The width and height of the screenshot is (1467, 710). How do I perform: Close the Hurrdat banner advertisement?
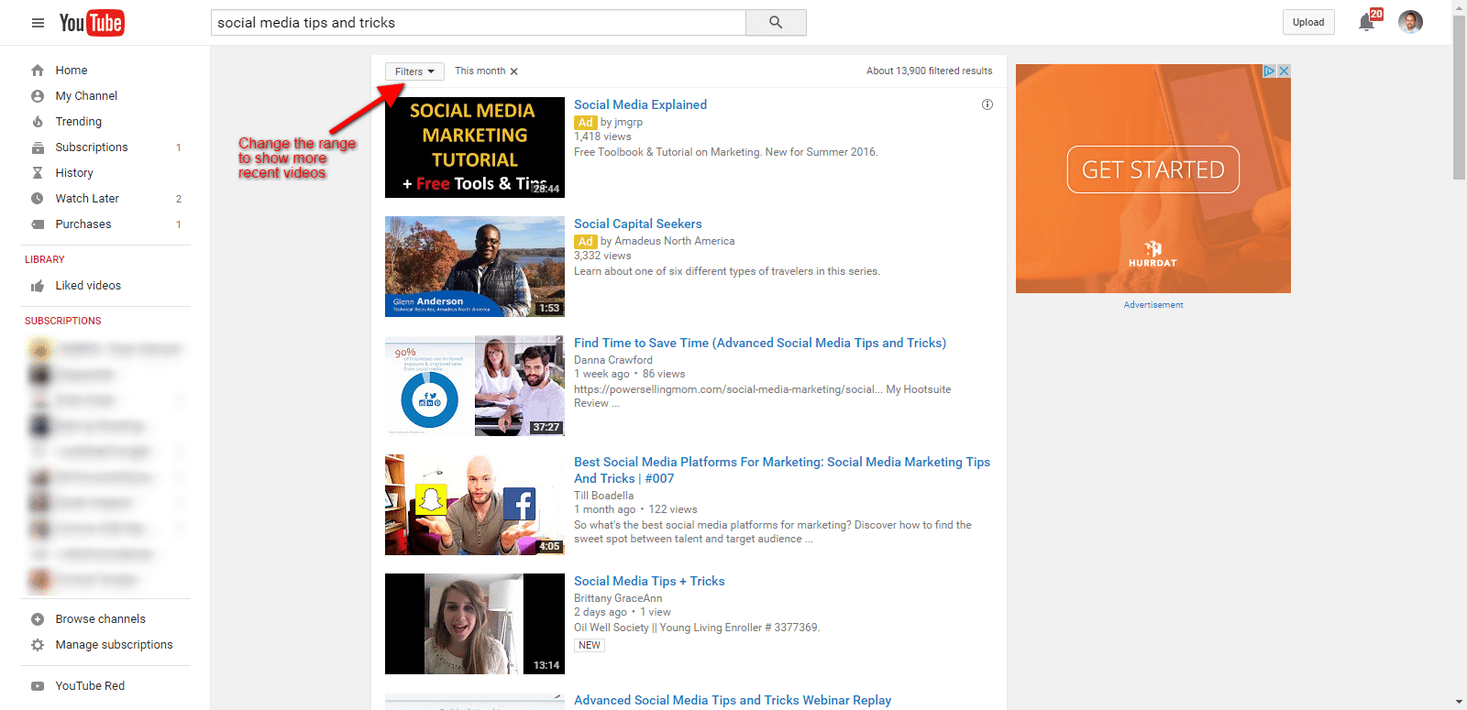(x=1285, y=71)
